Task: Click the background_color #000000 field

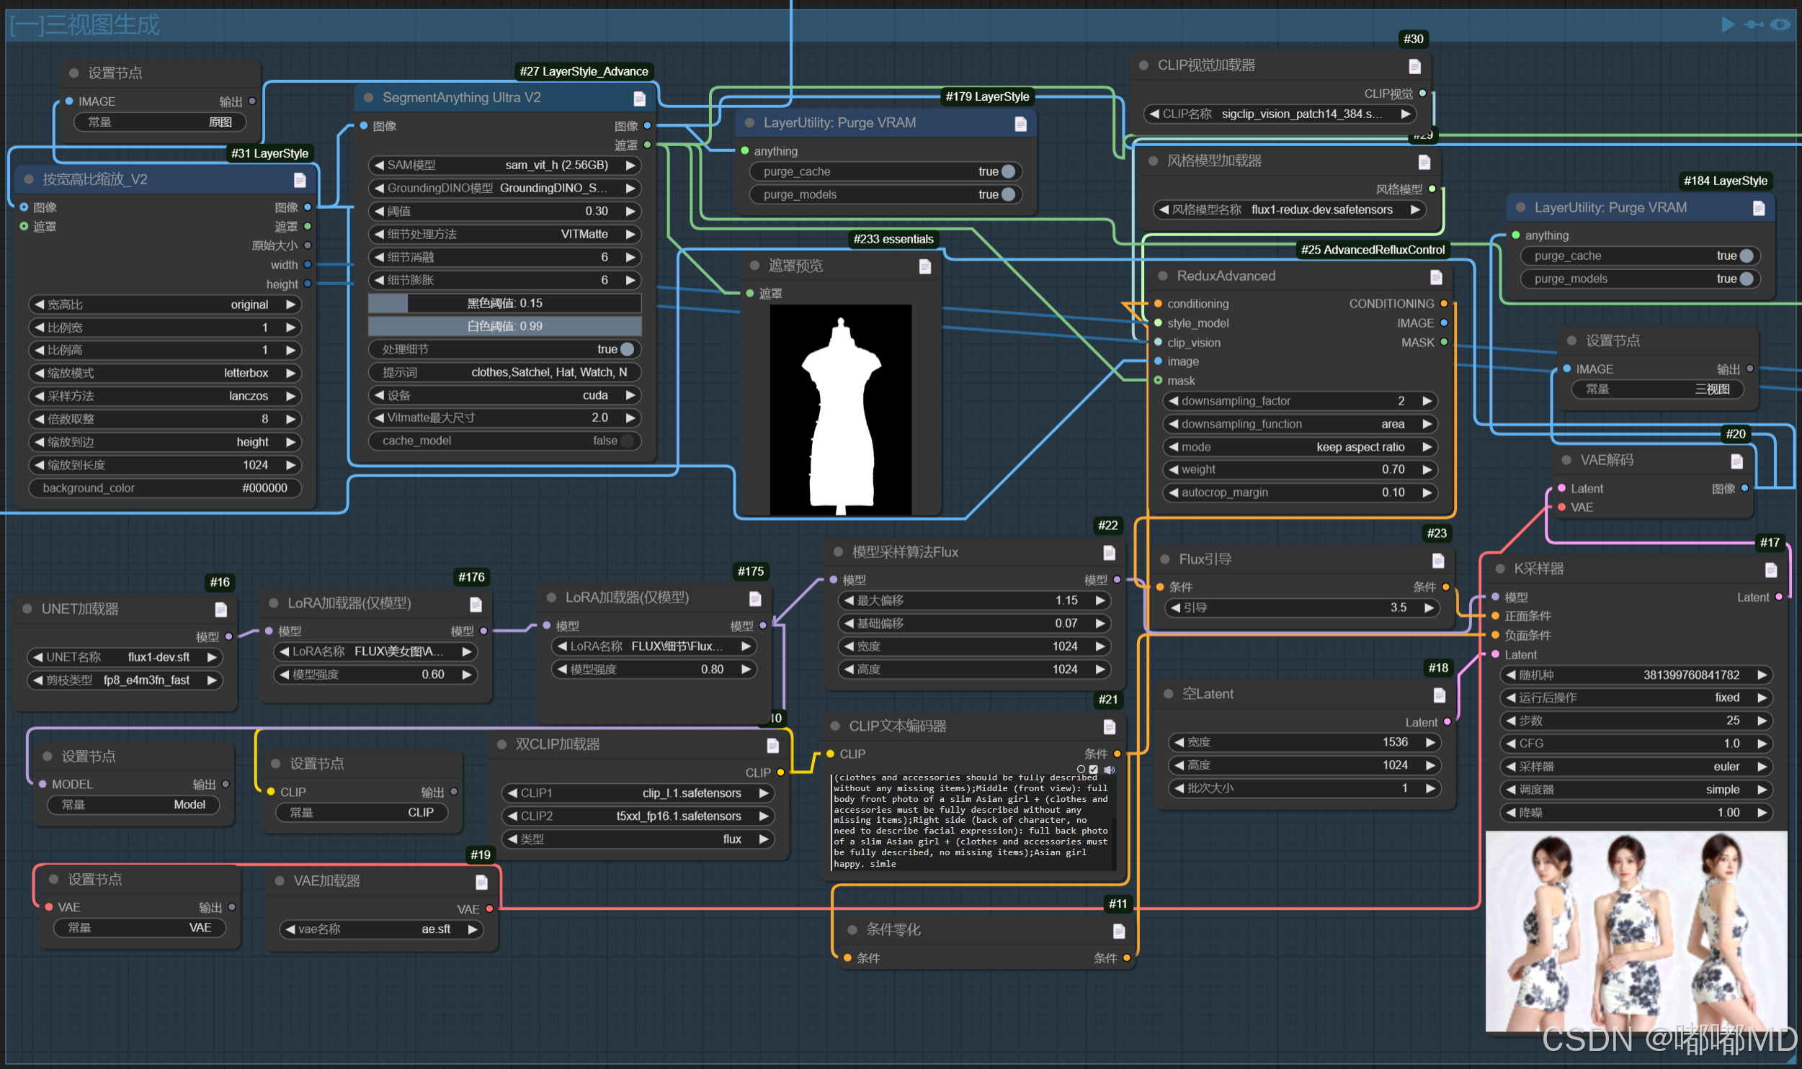Action: point(164,487)
